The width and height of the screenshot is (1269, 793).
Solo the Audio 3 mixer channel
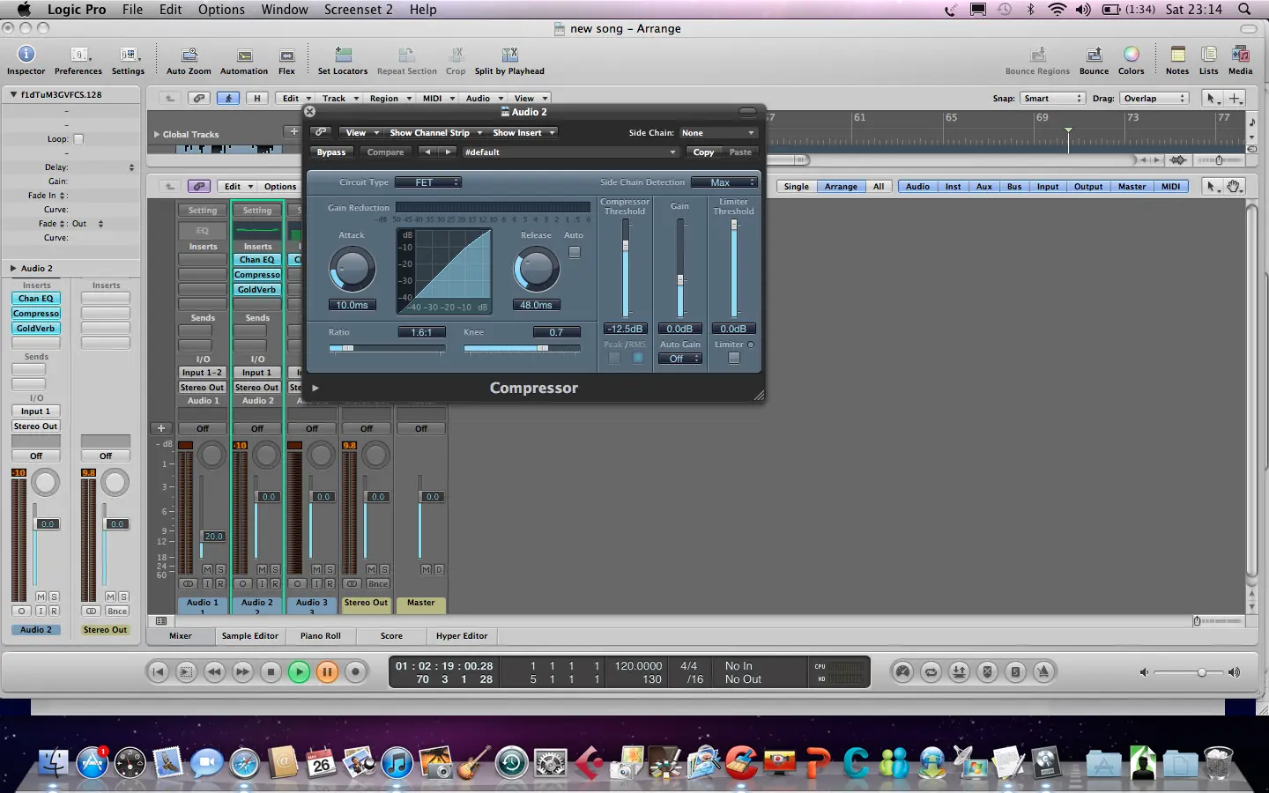click(330, 570)
